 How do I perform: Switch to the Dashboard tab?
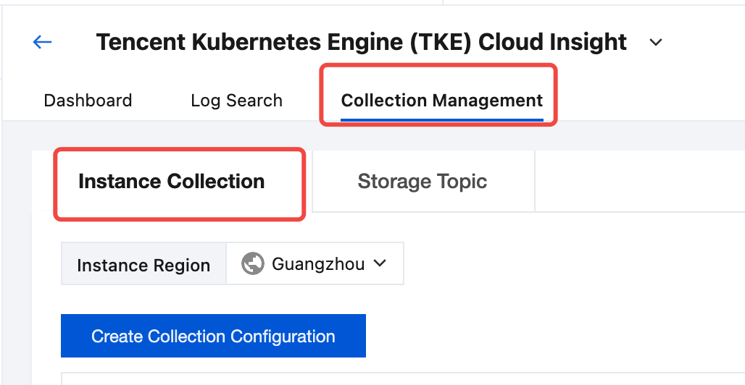(88, 101)
